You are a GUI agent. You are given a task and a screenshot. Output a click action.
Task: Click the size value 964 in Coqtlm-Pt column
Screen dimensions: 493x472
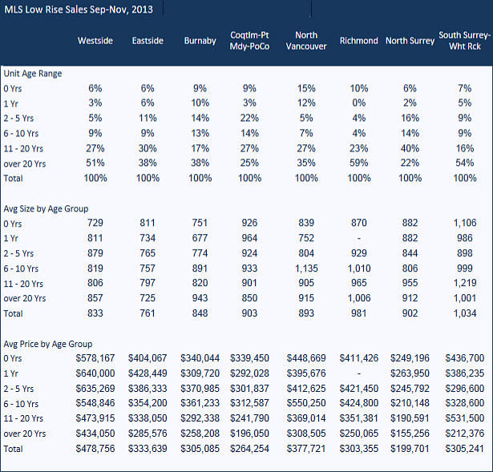point(249,238)
